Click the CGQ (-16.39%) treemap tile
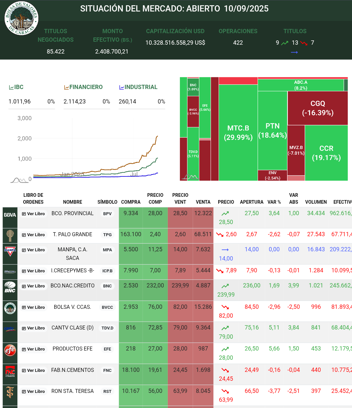The width and height of the screenshot is (352, 408). click(318, 108)
